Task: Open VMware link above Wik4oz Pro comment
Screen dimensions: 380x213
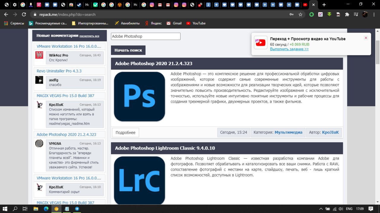Action: (x=69, y=46)
